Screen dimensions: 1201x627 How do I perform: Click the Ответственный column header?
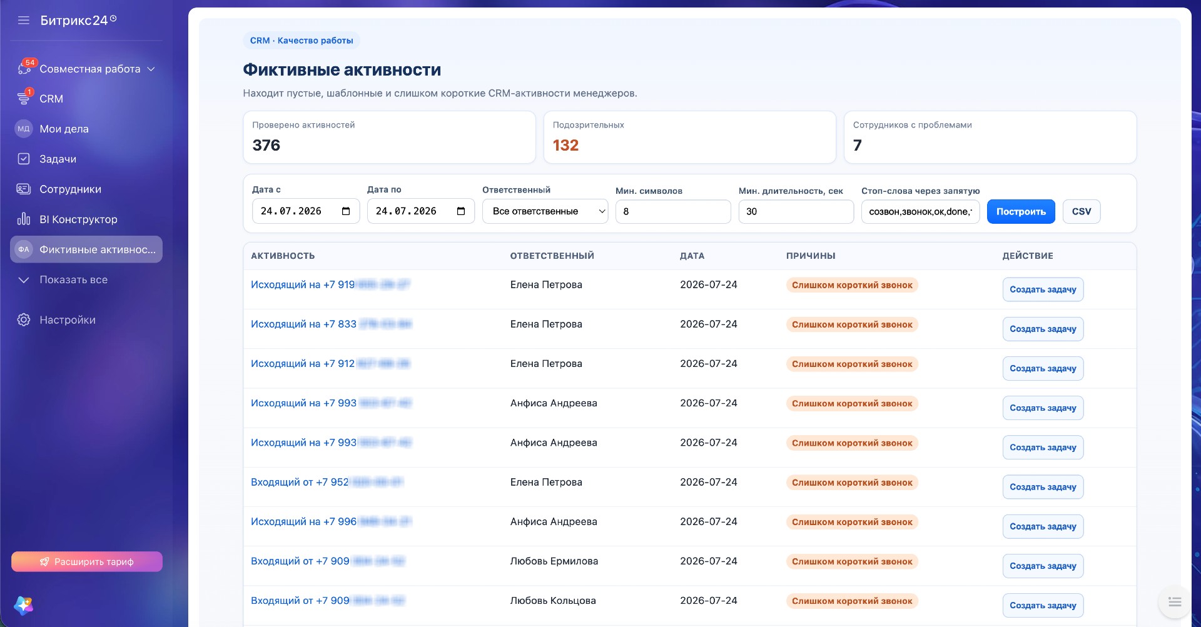(552, 256)
